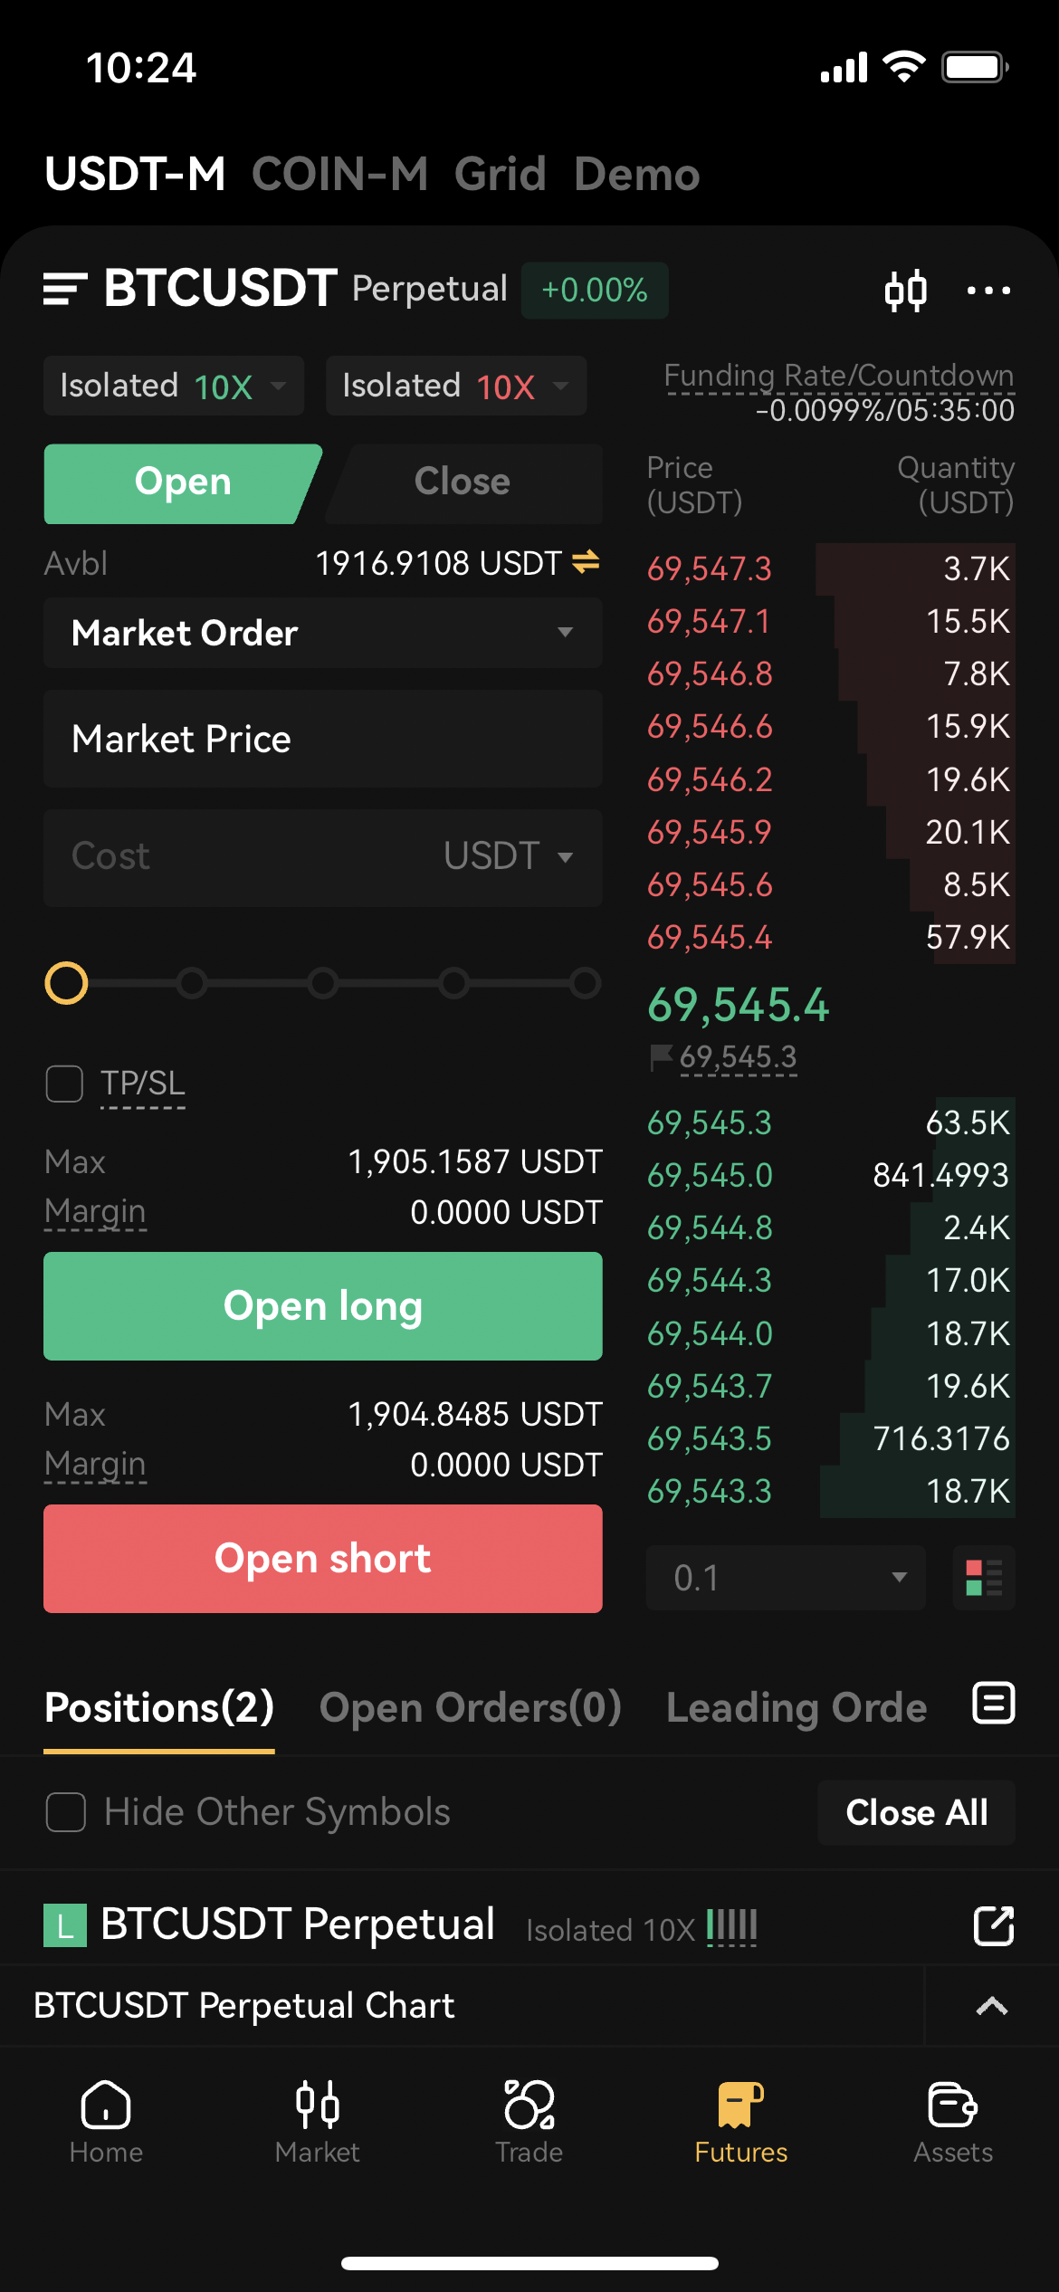Enable the TP/SL checkbox
Image resolution: width=1059 pixels, height=2292 pixels.
click(x=64, y=1084)
